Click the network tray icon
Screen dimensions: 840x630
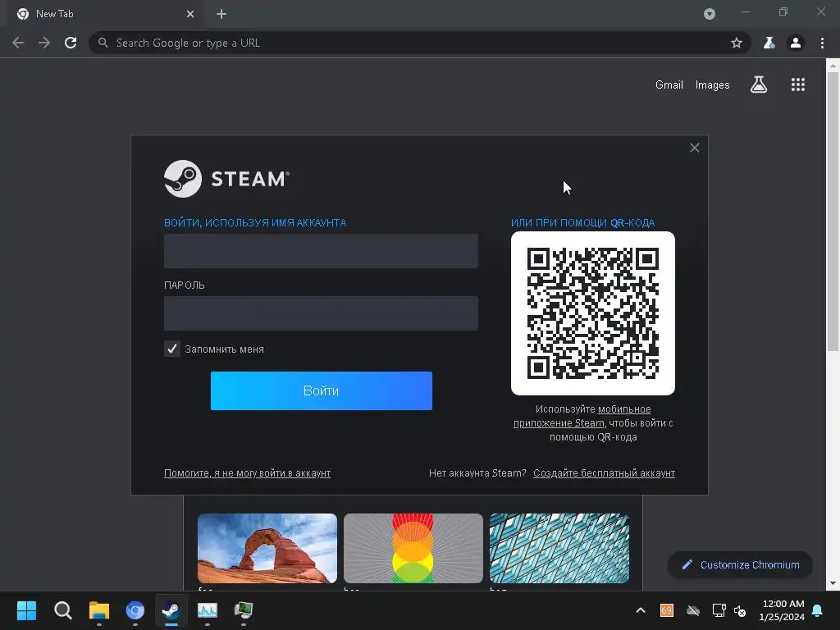tap(719, 610)
